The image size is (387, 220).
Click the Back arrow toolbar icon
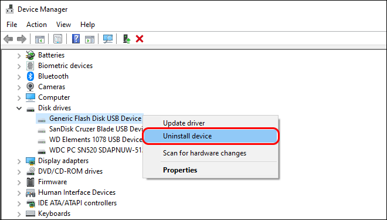pos(8,39)
